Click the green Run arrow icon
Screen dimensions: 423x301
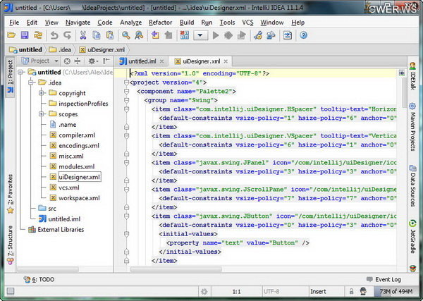click(216, 35)
